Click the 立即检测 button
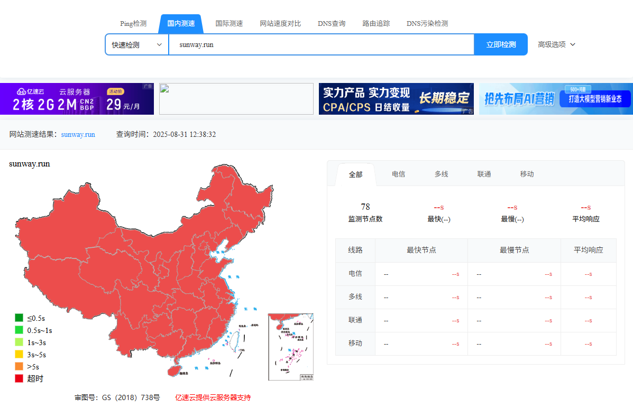 click(500, 45)
